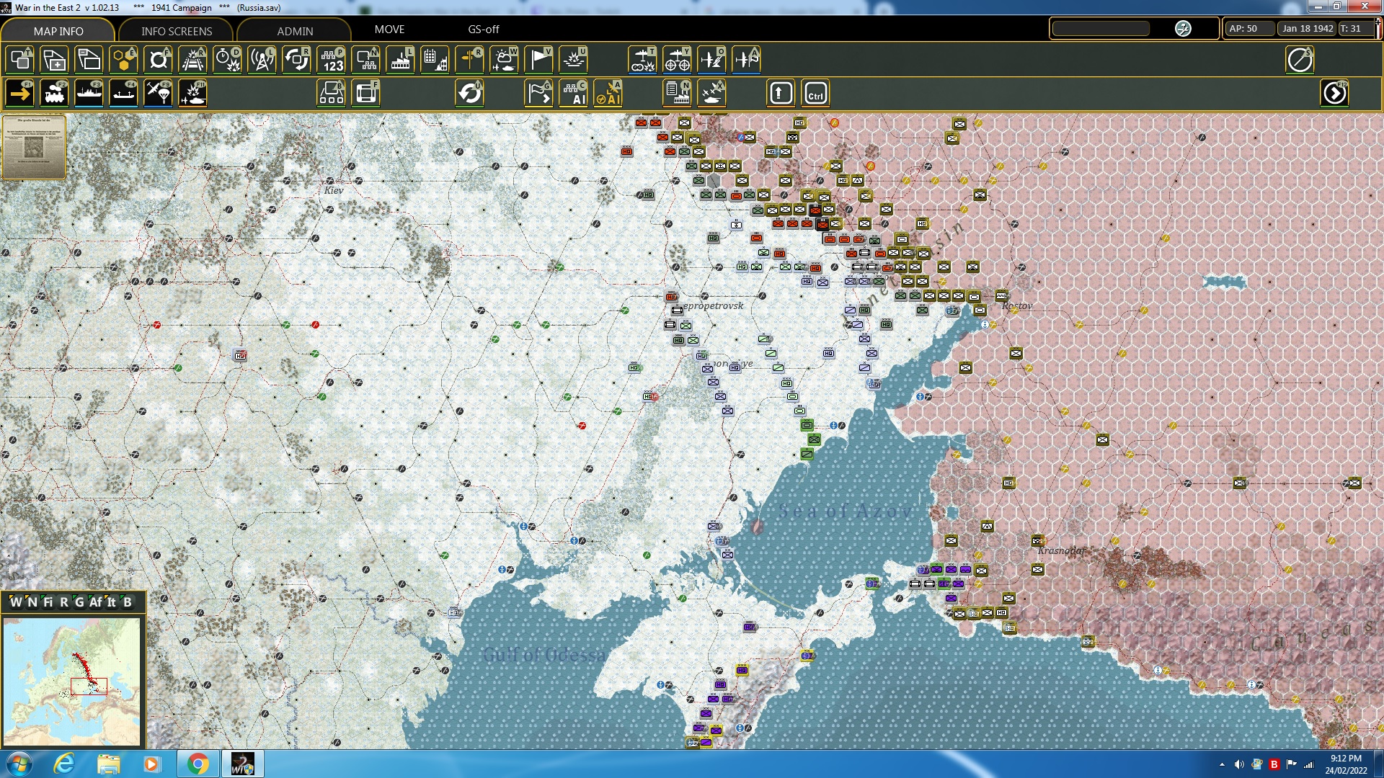The height and width of the screenshot is (778, 1384).
Task: Click the empty search field in top bar
Action: point(1101,29)
